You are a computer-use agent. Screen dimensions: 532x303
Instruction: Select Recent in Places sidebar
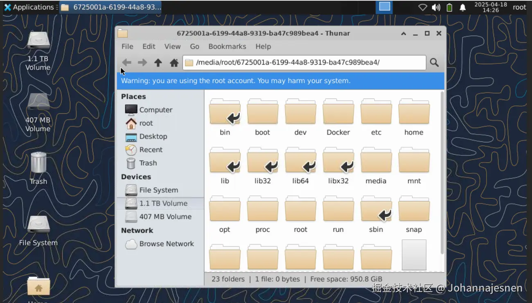160,150
